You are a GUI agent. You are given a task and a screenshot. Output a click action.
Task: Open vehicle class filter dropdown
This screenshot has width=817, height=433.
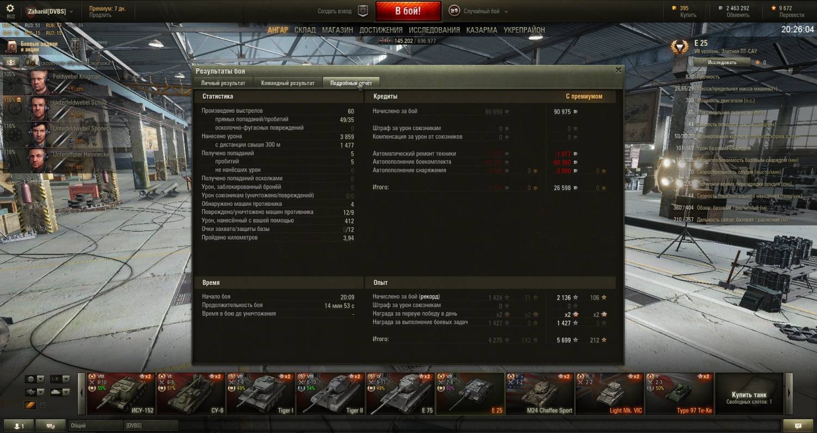pyautogui.click(x=34, y=392)
